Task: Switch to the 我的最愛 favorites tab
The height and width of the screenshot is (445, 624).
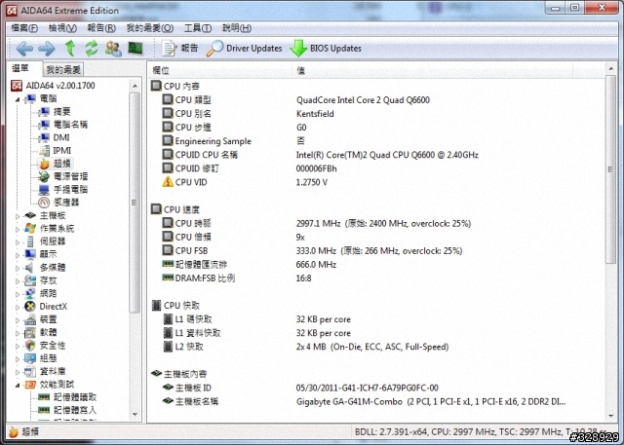Action: 63,70
